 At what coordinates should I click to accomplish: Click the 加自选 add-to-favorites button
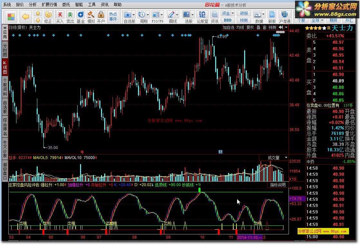(228, 28)
